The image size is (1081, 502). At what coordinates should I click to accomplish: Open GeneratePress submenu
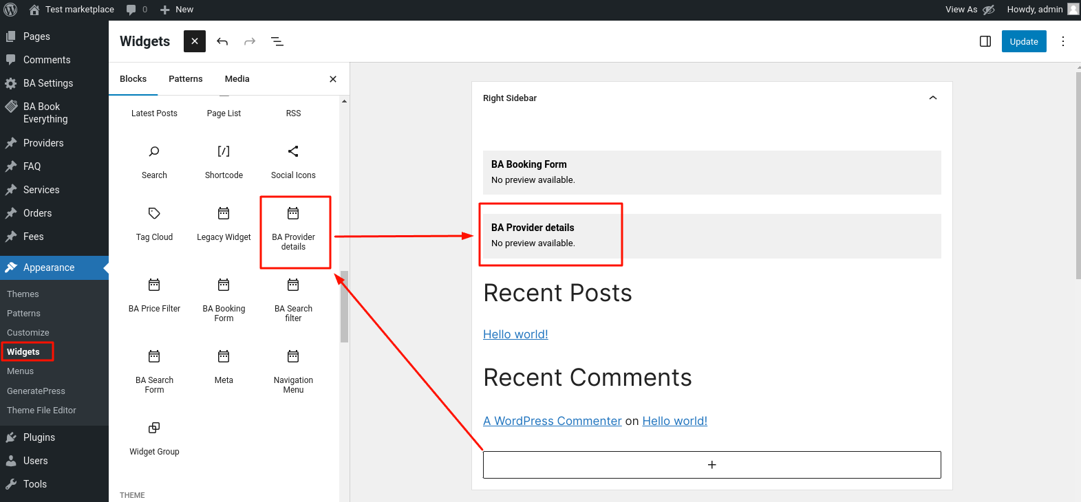click(36, 391)
